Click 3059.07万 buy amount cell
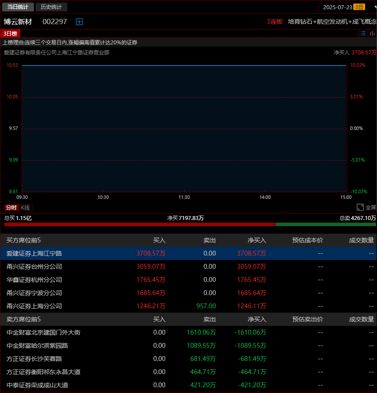Viewport: 377px width, 393px height. coord(151,267)
